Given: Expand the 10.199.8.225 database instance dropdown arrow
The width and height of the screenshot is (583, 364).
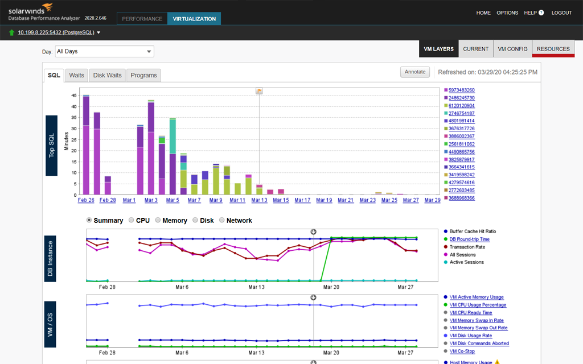Looking at the screenshot, I should [98, 32].
